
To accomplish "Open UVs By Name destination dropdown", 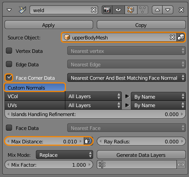I will [158, 105].
